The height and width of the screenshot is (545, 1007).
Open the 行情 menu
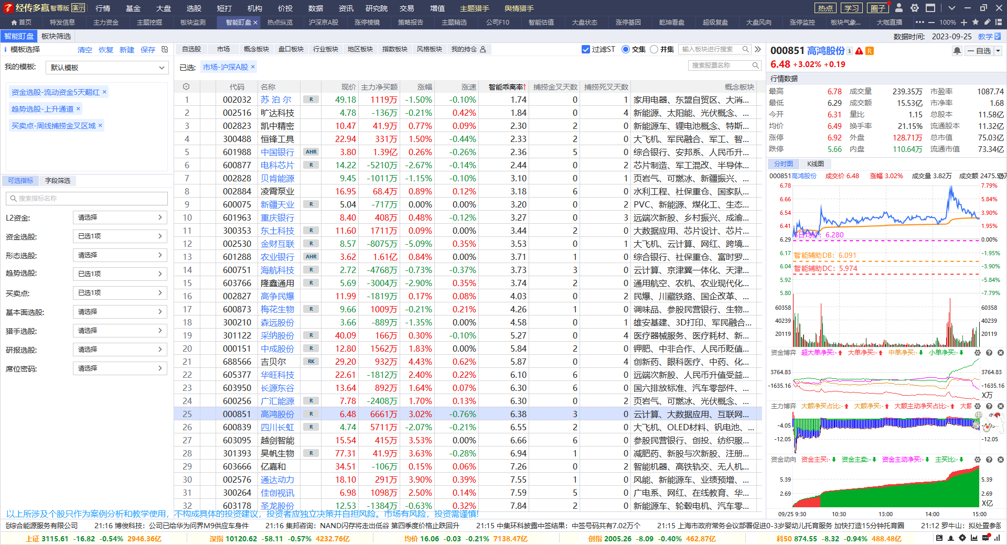[103, 8]
